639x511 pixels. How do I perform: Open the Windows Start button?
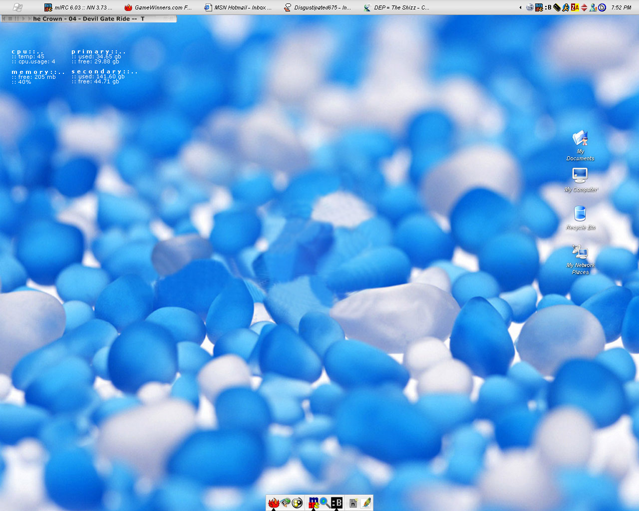coord(17,7)
